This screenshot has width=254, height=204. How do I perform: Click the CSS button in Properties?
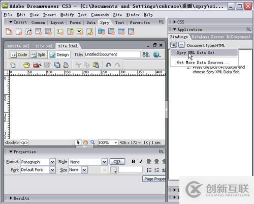[117, 162]
